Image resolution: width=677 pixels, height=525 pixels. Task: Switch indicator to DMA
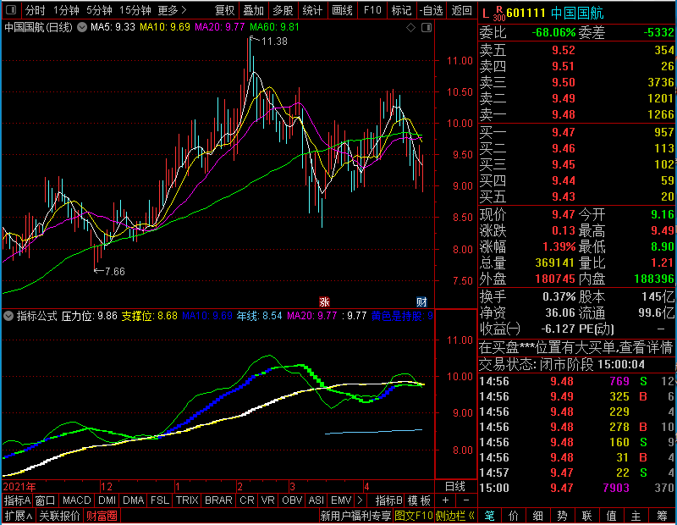click(133, 500)
